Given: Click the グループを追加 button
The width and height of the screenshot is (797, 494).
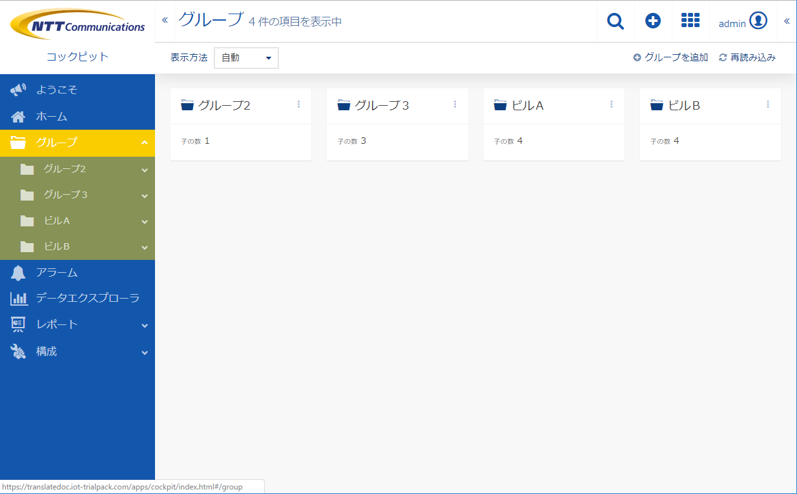Looking at the screenshot, I should click(670, 57).
